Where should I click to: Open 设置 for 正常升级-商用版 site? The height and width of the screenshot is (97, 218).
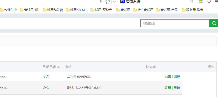168,76
